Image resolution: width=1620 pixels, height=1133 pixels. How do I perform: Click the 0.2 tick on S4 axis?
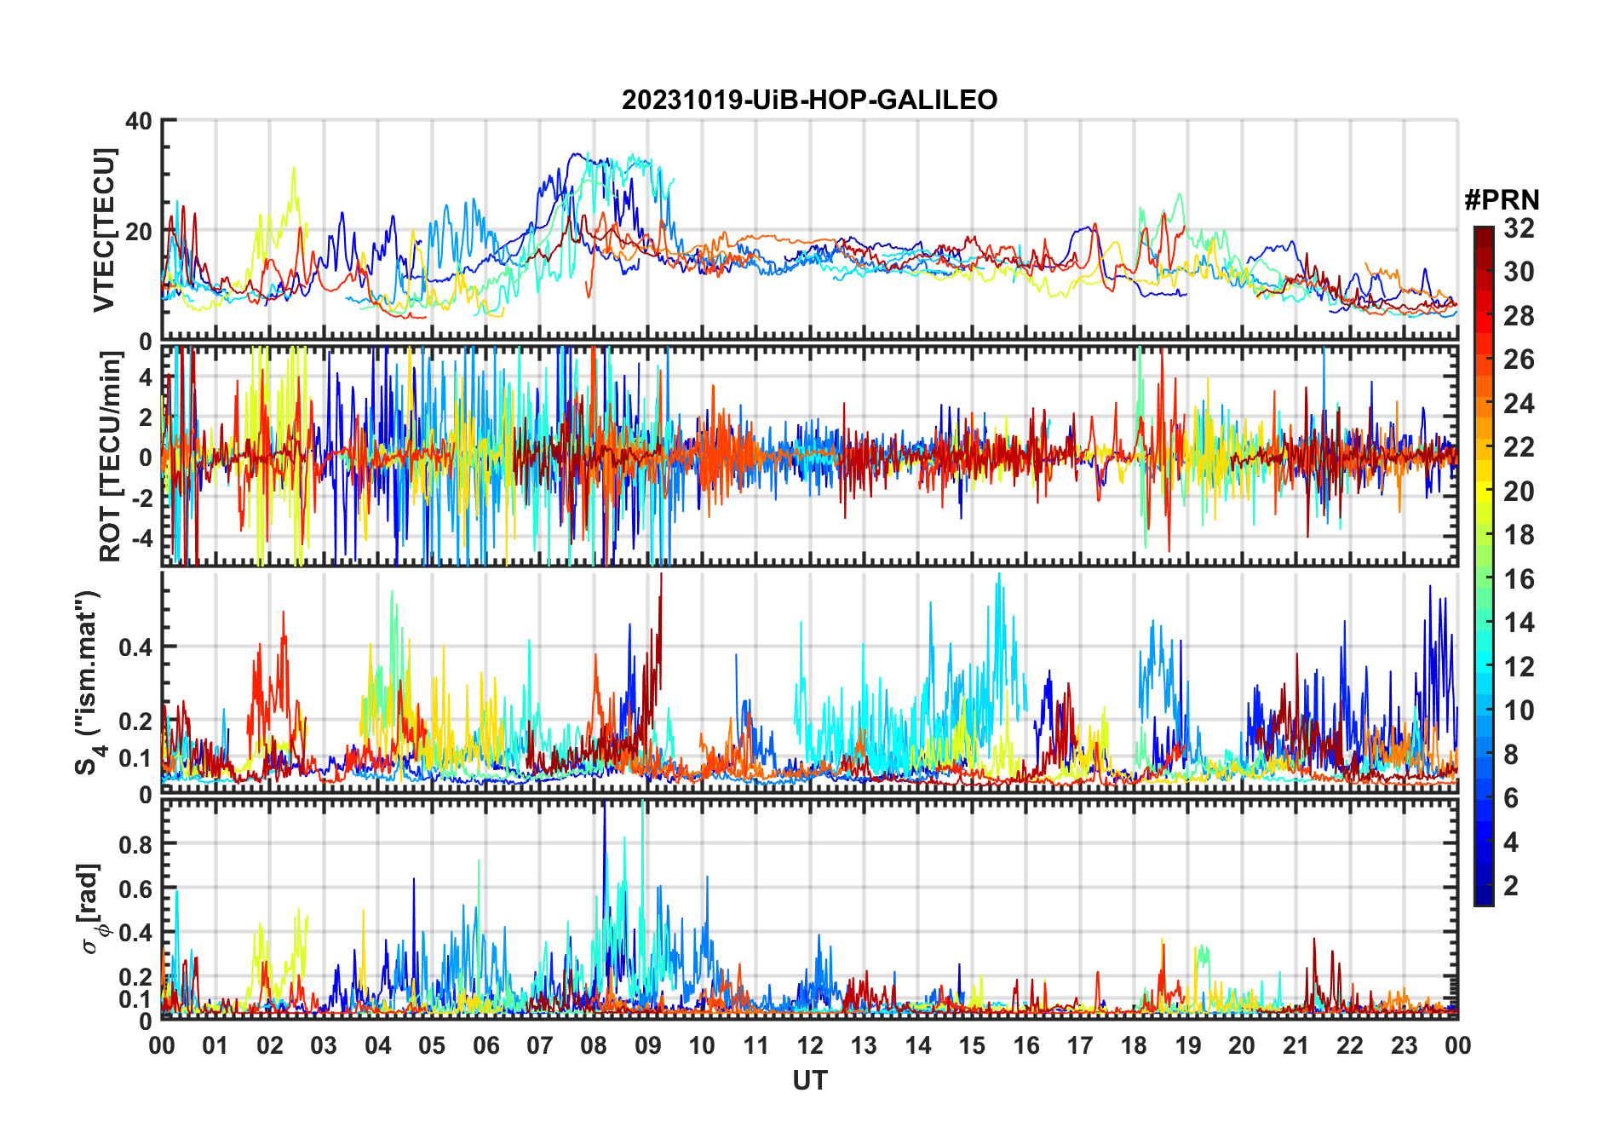click(135, 721)
